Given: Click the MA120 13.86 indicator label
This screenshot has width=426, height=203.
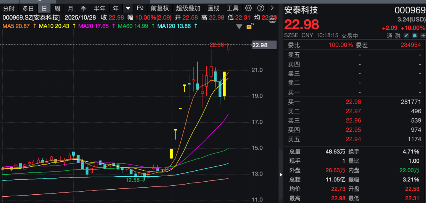Looking at the screenshot, I should tap(174, 26).
